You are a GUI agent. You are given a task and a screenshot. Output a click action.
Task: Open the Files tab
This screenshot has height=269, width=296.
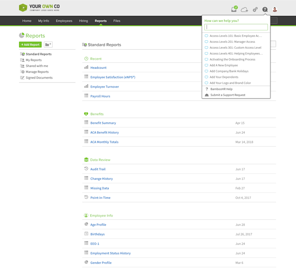click(x=117, y=21)
